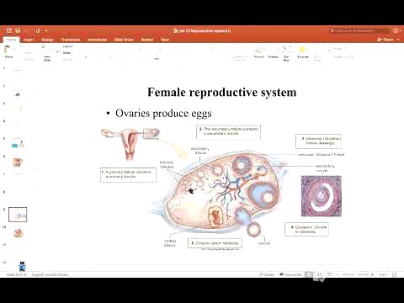This screenshot has width=404, height=303.
Task: Click zoom out minus button
Action: pos(338,274)
